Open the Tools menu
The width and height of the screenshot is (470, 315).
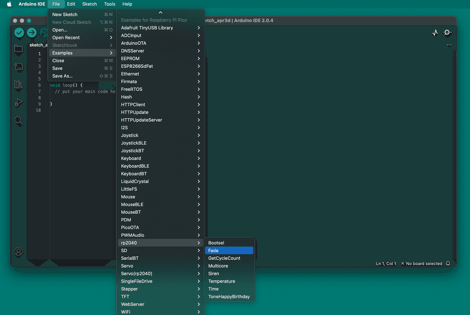click(x=109, y=4)
